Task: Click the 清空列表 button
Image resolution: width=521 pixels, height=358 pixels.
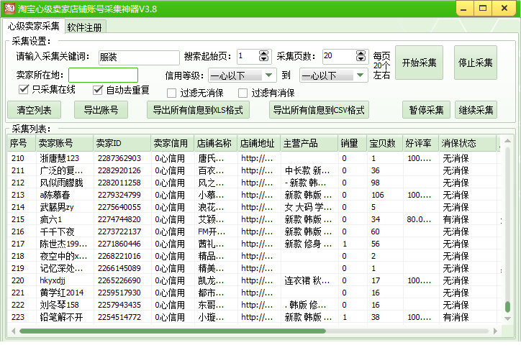Action: click(x=35, y=110)
